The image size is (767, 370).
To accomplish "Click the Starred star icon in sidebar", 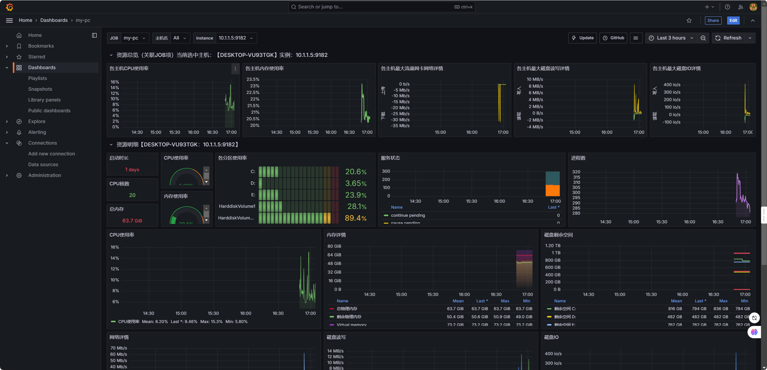I will coord(19,57).
